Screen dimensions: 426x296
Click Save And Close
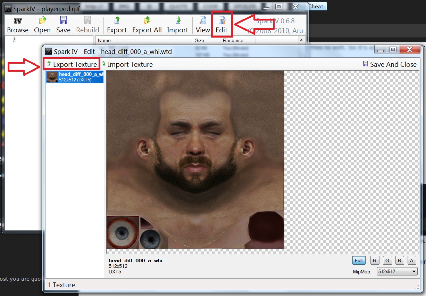389,64
